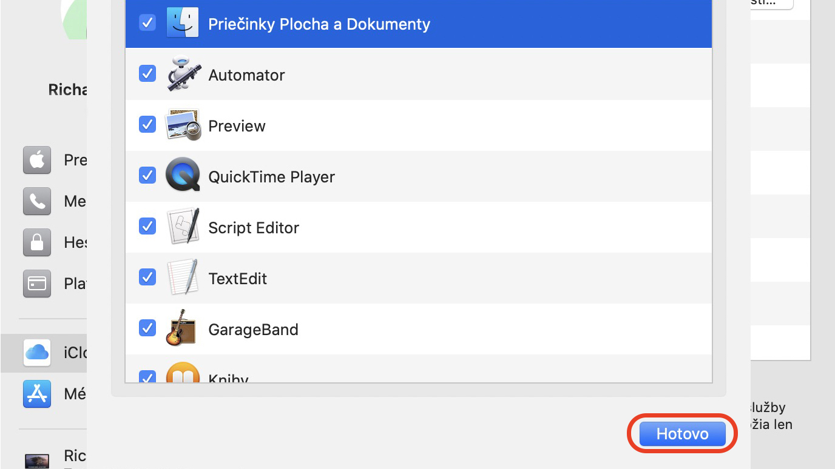This screenshot has width=835, height=469.
Task: Select the Script Editor label
Action: [x=254, y=228]
